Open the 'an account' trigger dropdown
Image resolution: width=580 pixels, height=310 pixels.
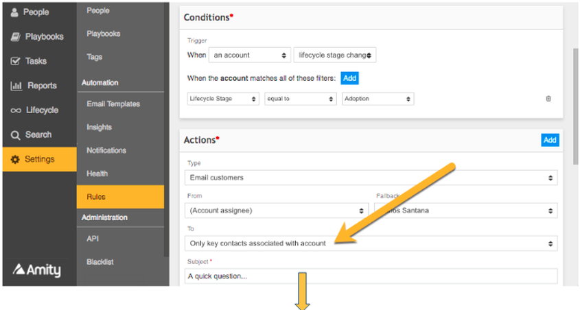(x=249, y=55)
